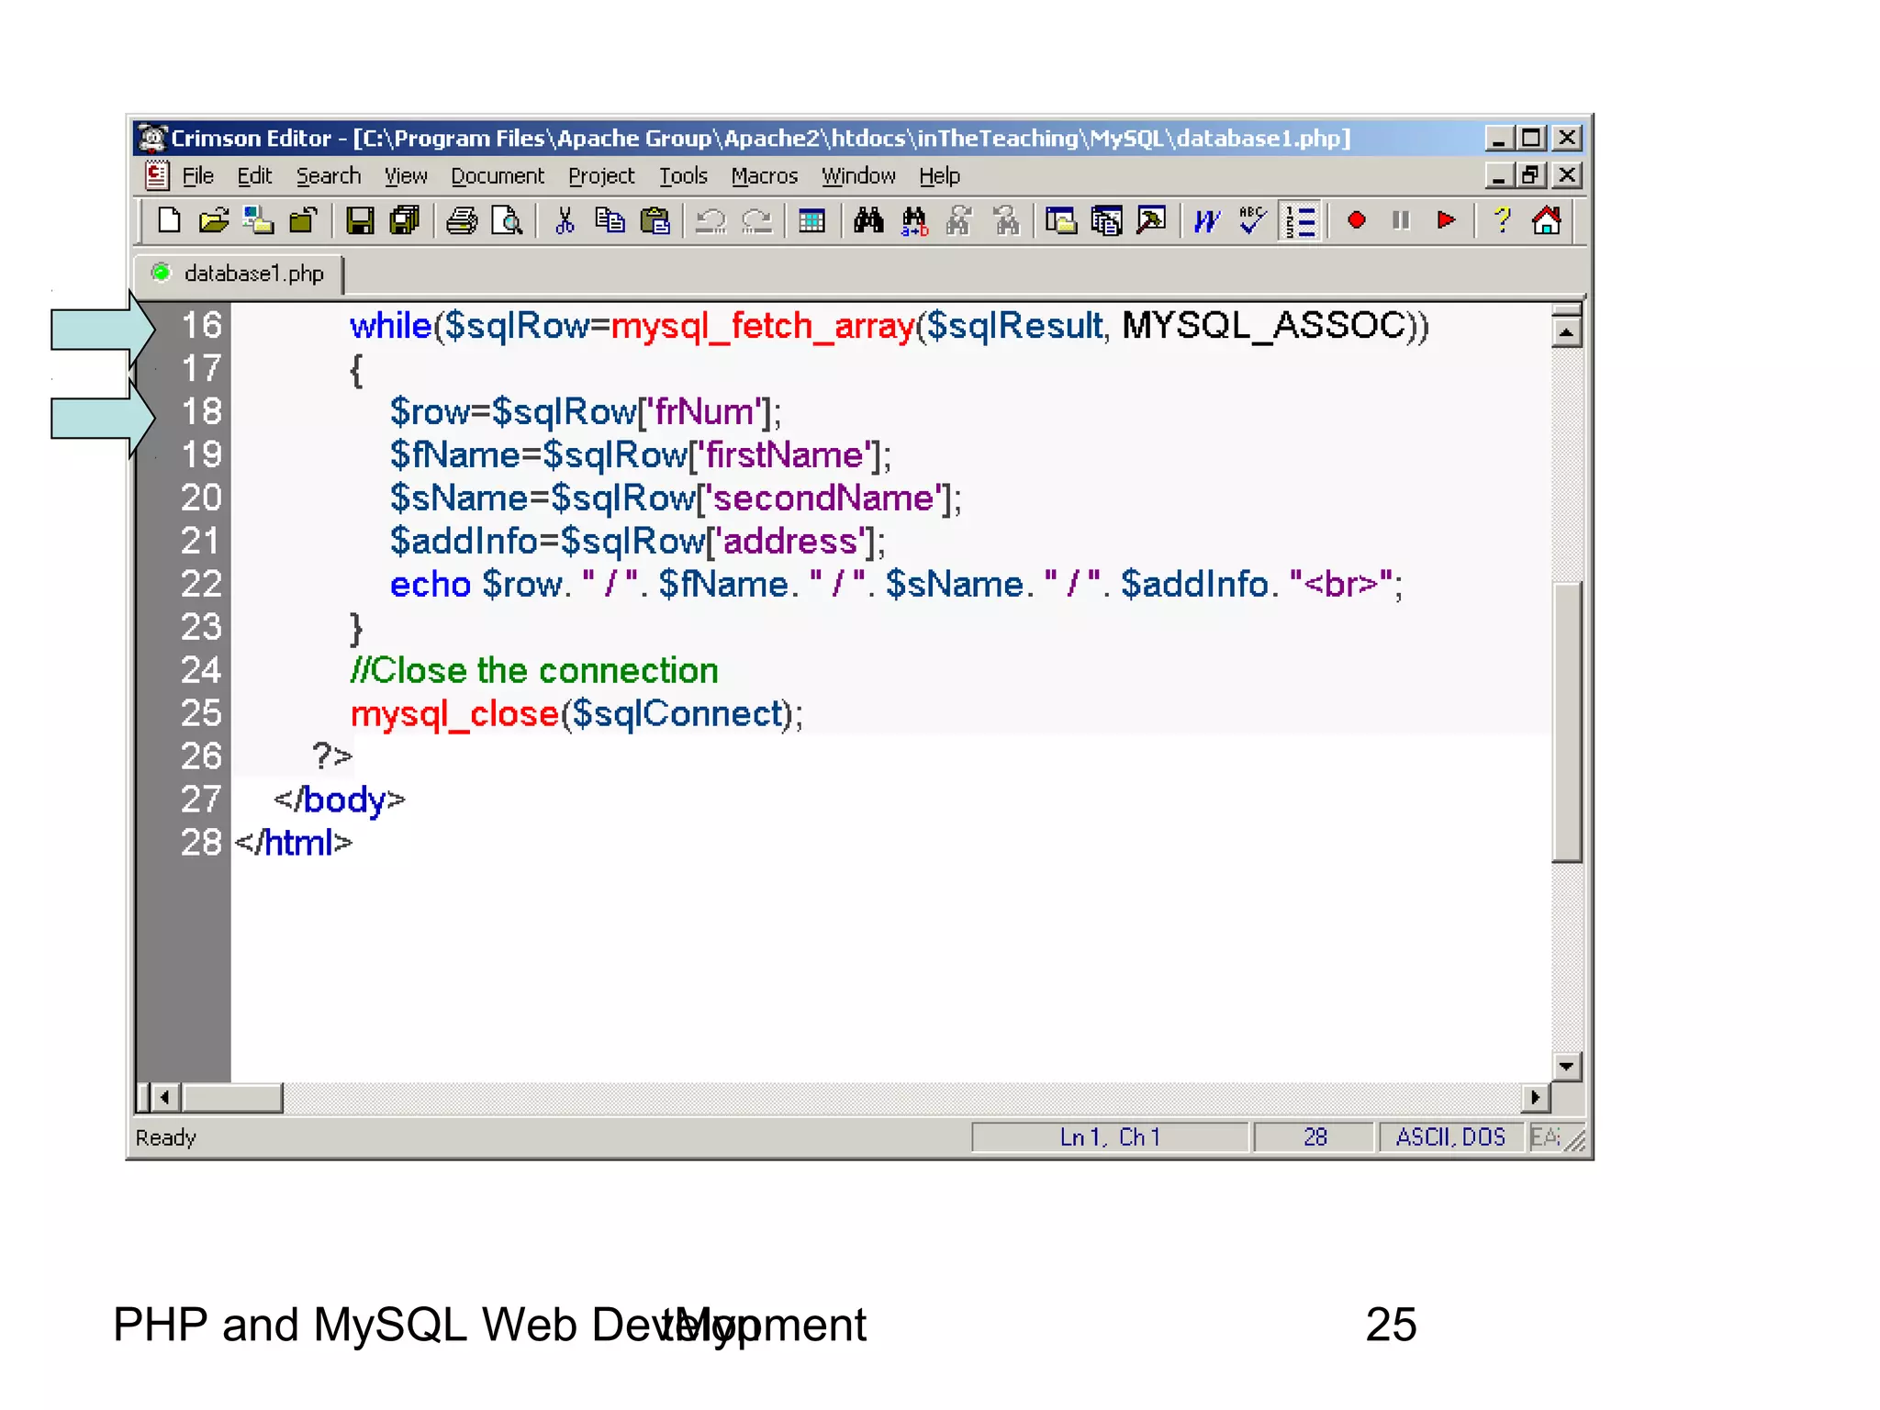The image size is (1880, 1410).
Task: Click the document icon beside File menu
Action: point(157,174)
